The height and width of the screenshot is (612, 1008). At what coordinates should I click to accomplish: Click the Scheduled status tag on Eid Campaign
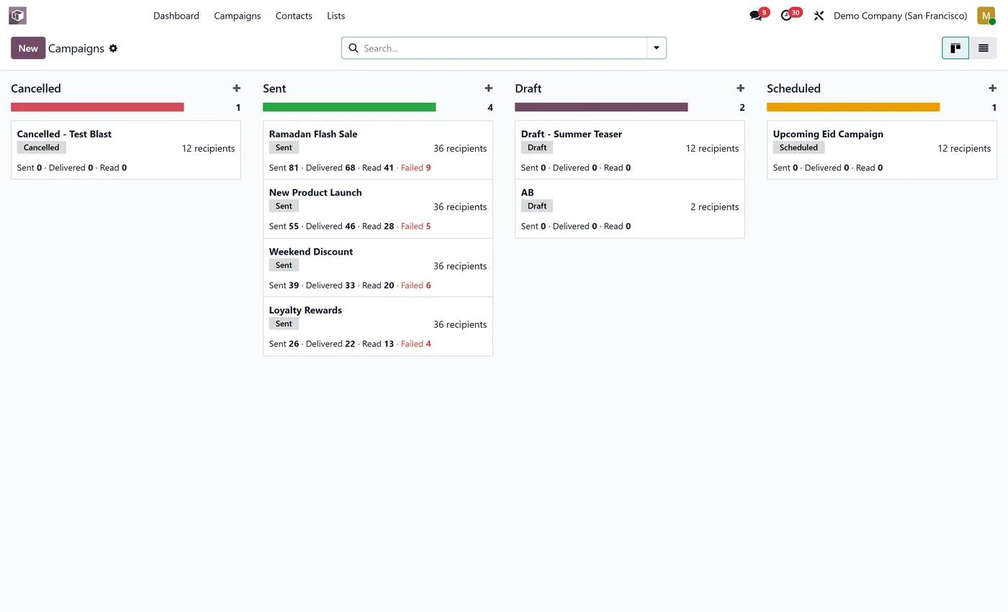tap(798, 147)
